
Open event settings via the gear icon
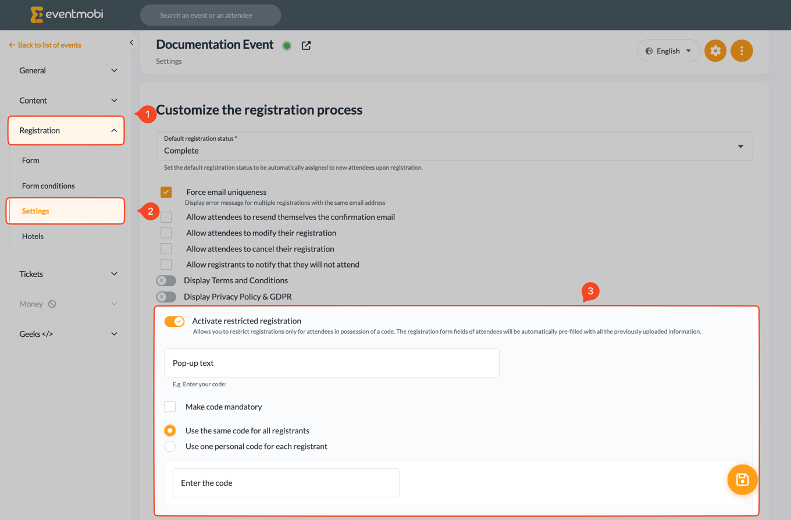tap(715, 51)
